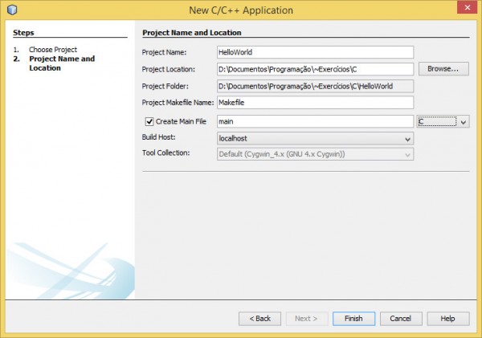Click Finish to create the project
Viewport: 482px width, 338px height.
(x=353, y=319)
